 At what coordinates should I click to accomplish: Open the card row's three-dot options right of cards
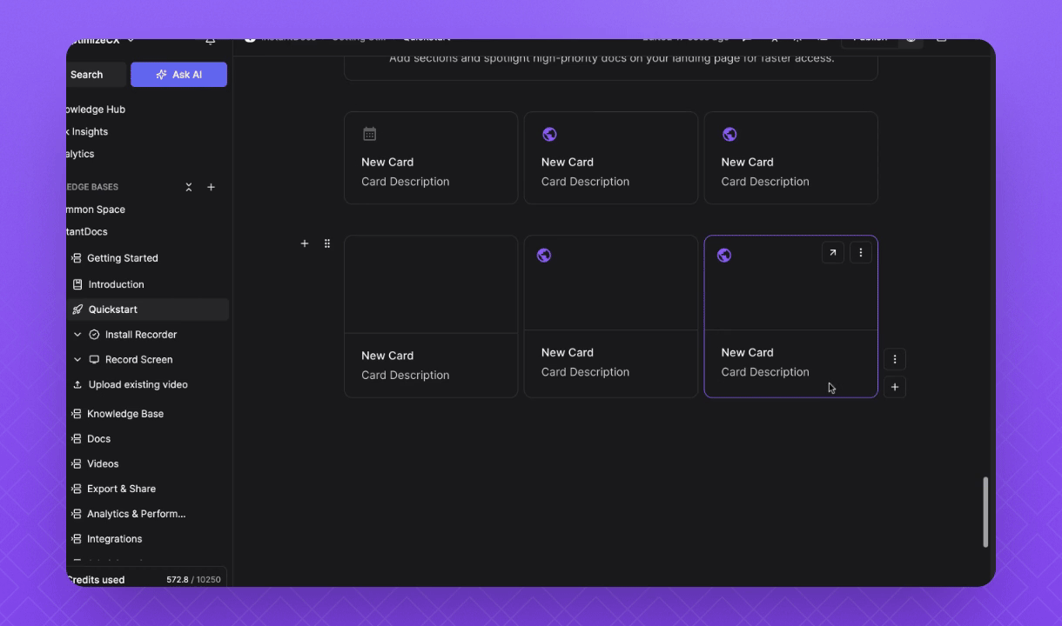coord(895,359)
